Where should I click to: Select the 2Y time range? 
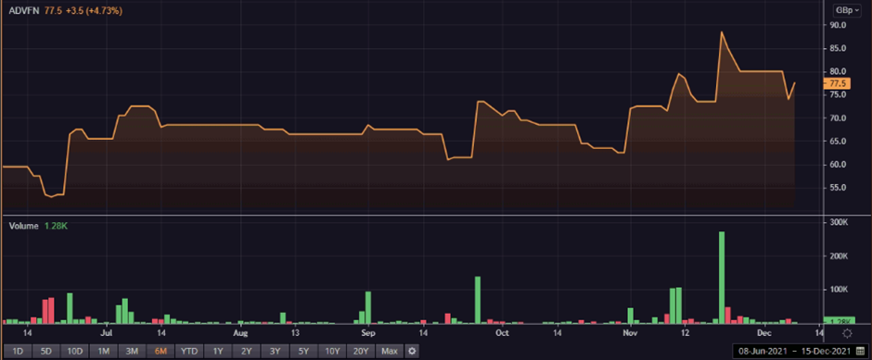point(247,351)
